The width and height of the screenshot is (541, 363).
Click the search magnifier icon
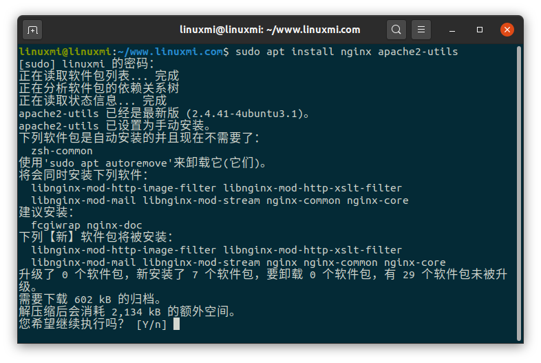coord(396,30)
